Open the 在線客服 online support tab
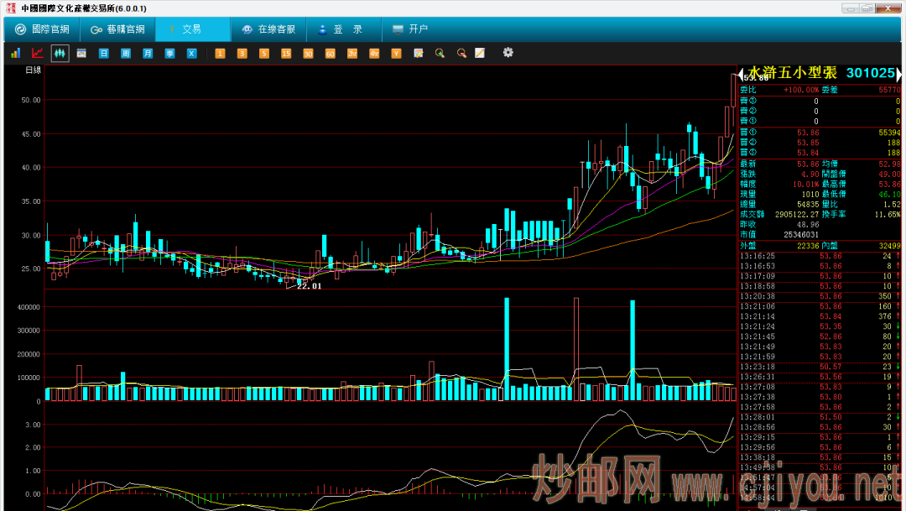 click(x=268, y=29)
